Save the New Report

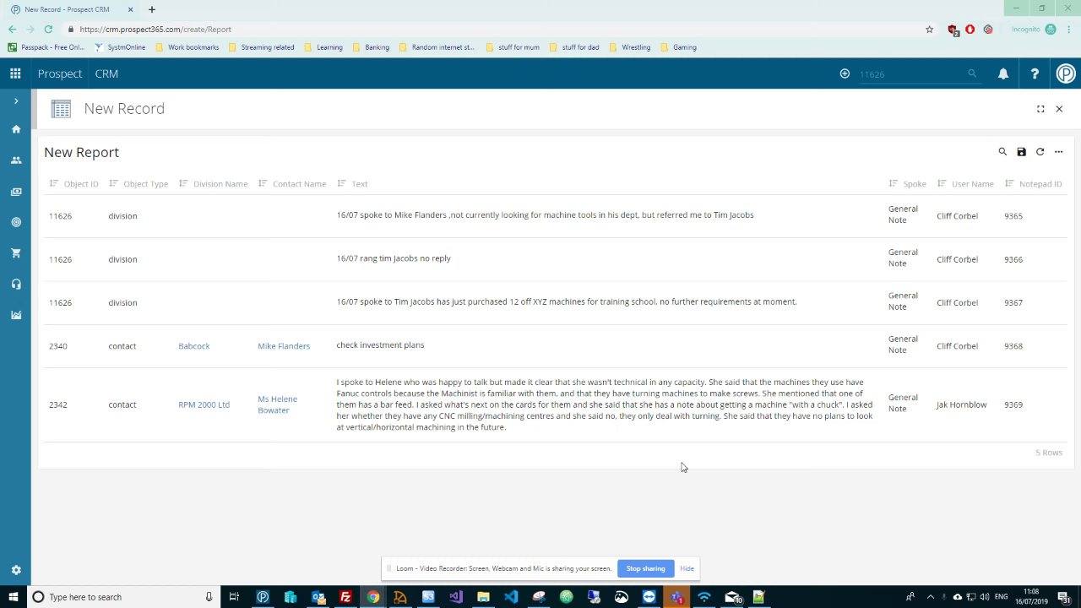click(1021, 152)
